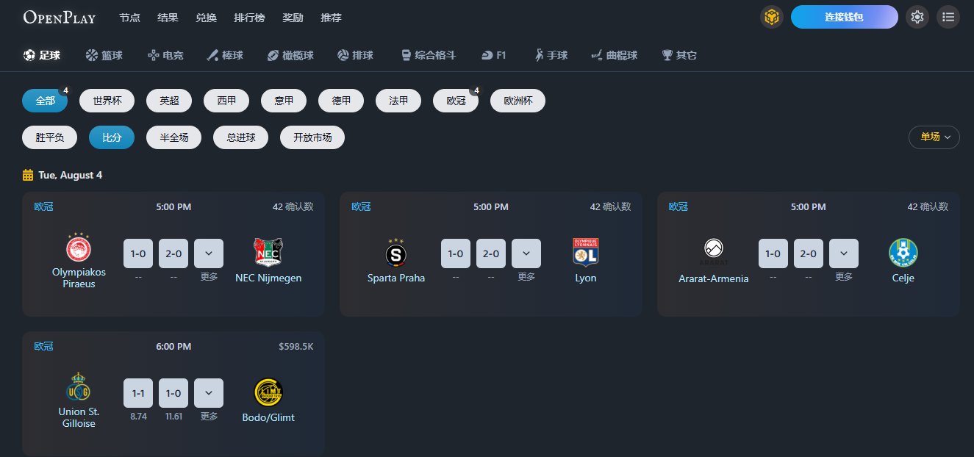Expand more scores for Union St. Gilloise match
Image resolution: width=974 pixels, height=457 pixels.
pos(209,393)
